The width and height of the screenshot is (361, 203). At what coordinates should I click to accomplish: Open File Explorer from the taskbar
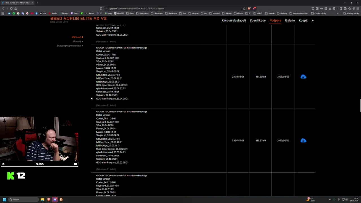coord(42,200)
